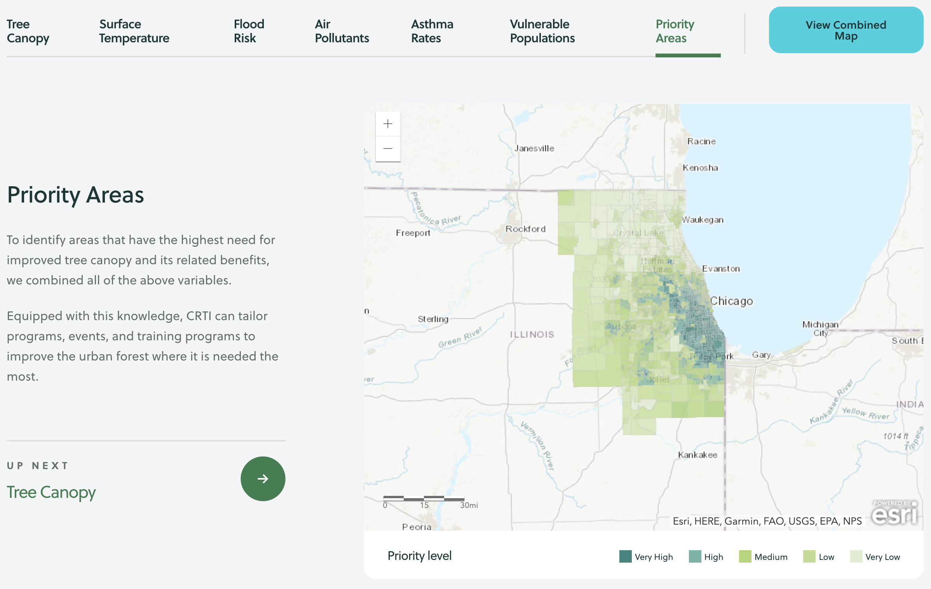Click the green next arrow circle button
Viewport: 931px width, 589px height.
point(263,478)
